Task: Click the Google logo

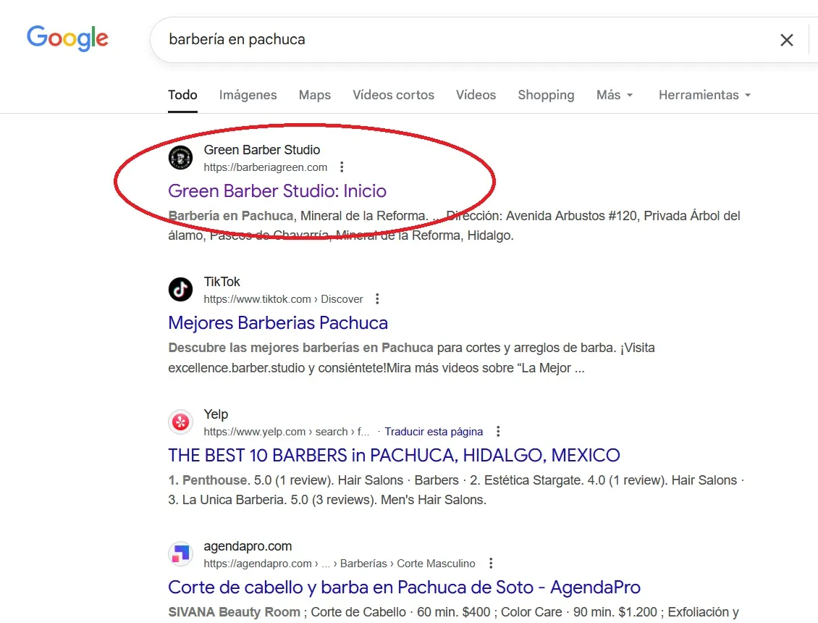Action: [67, 38]
